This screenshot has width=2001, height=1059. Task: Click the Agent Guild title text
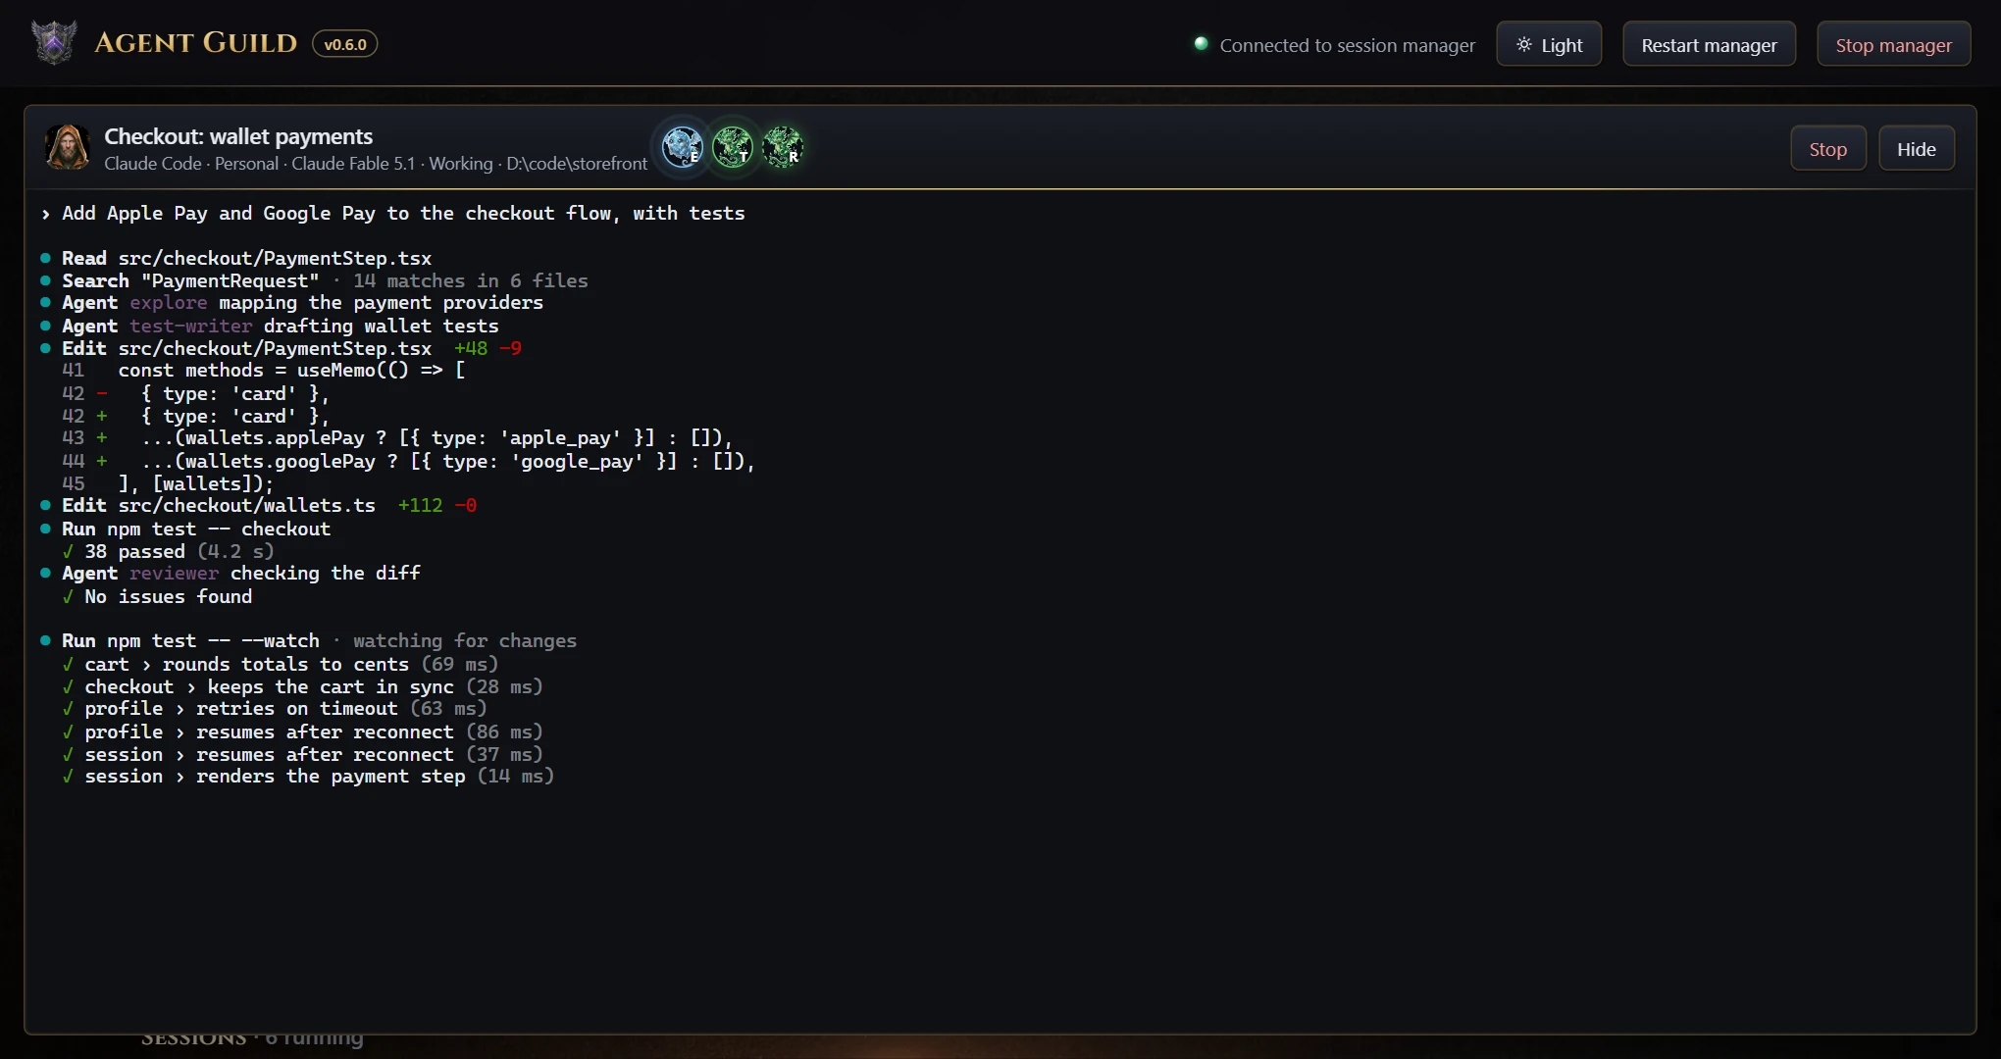(x=195, y=43)
